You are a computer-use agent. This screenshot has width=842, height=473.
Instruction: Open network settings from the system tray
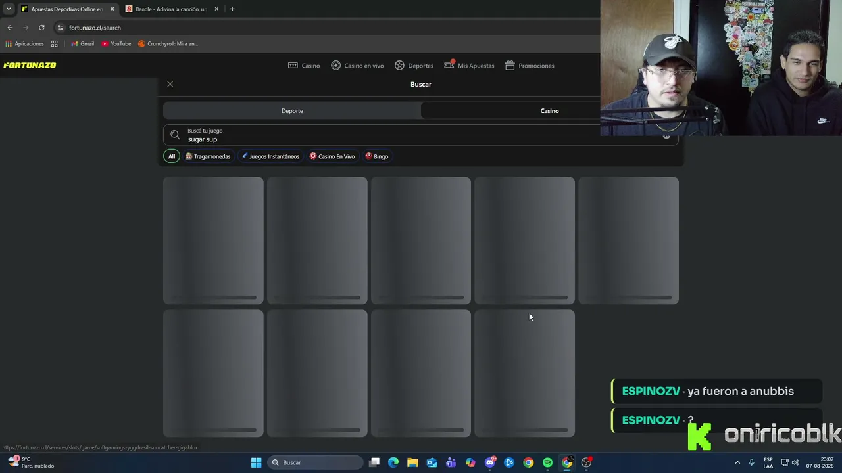785,462
